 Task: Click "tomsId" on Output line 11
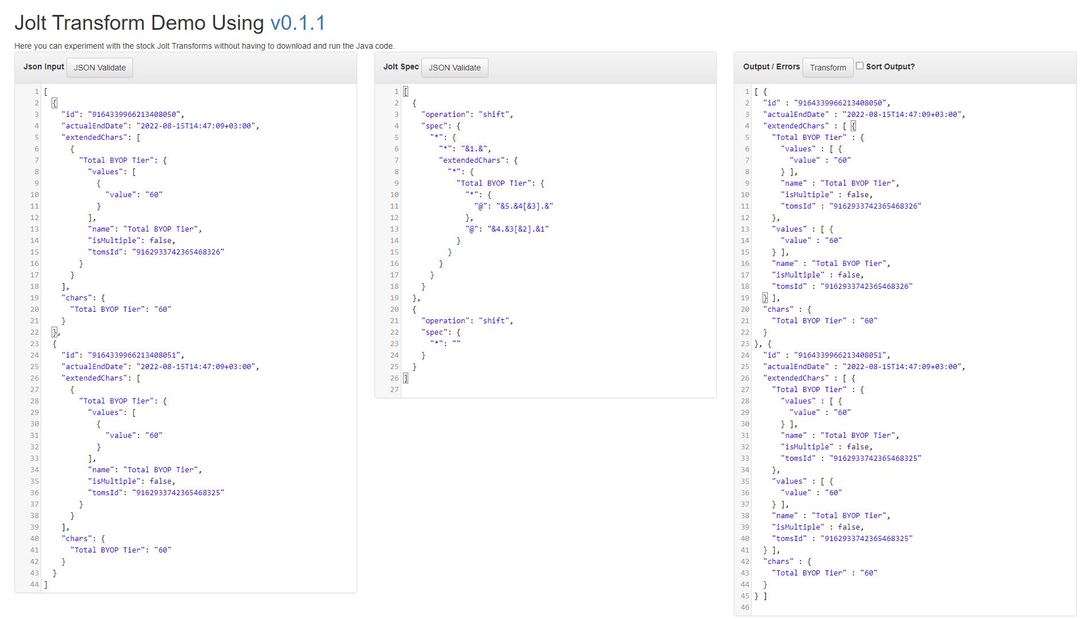tap(798, 206)
